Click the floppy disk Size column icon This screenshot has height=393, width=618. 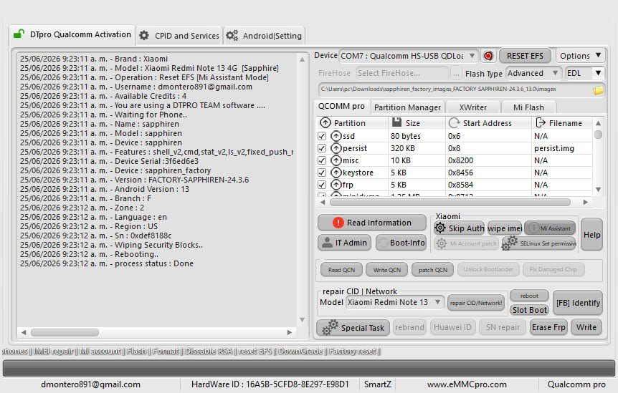(396, 122)
